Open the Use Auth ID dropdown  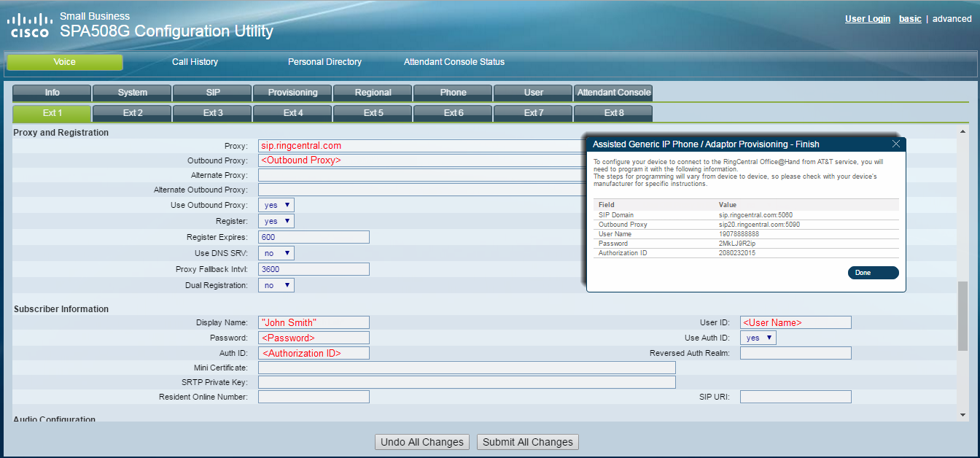coord(758,338)
